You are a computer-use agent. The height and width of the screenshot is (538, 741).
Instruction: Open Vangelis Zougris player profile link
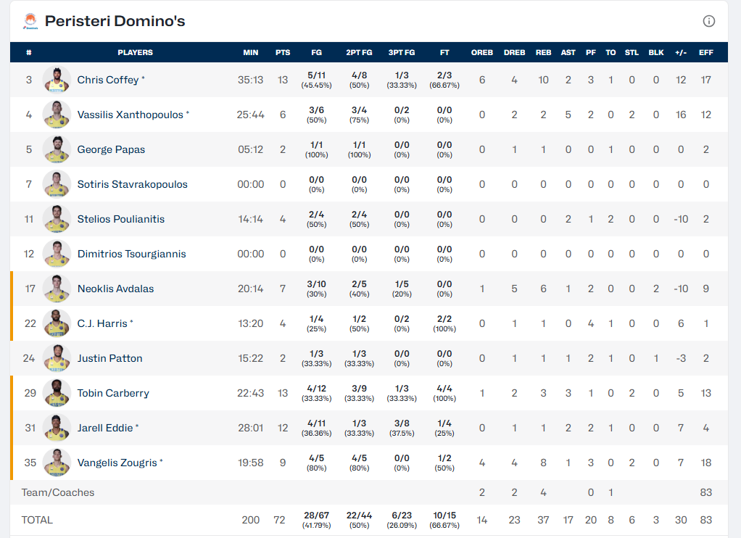117,463
